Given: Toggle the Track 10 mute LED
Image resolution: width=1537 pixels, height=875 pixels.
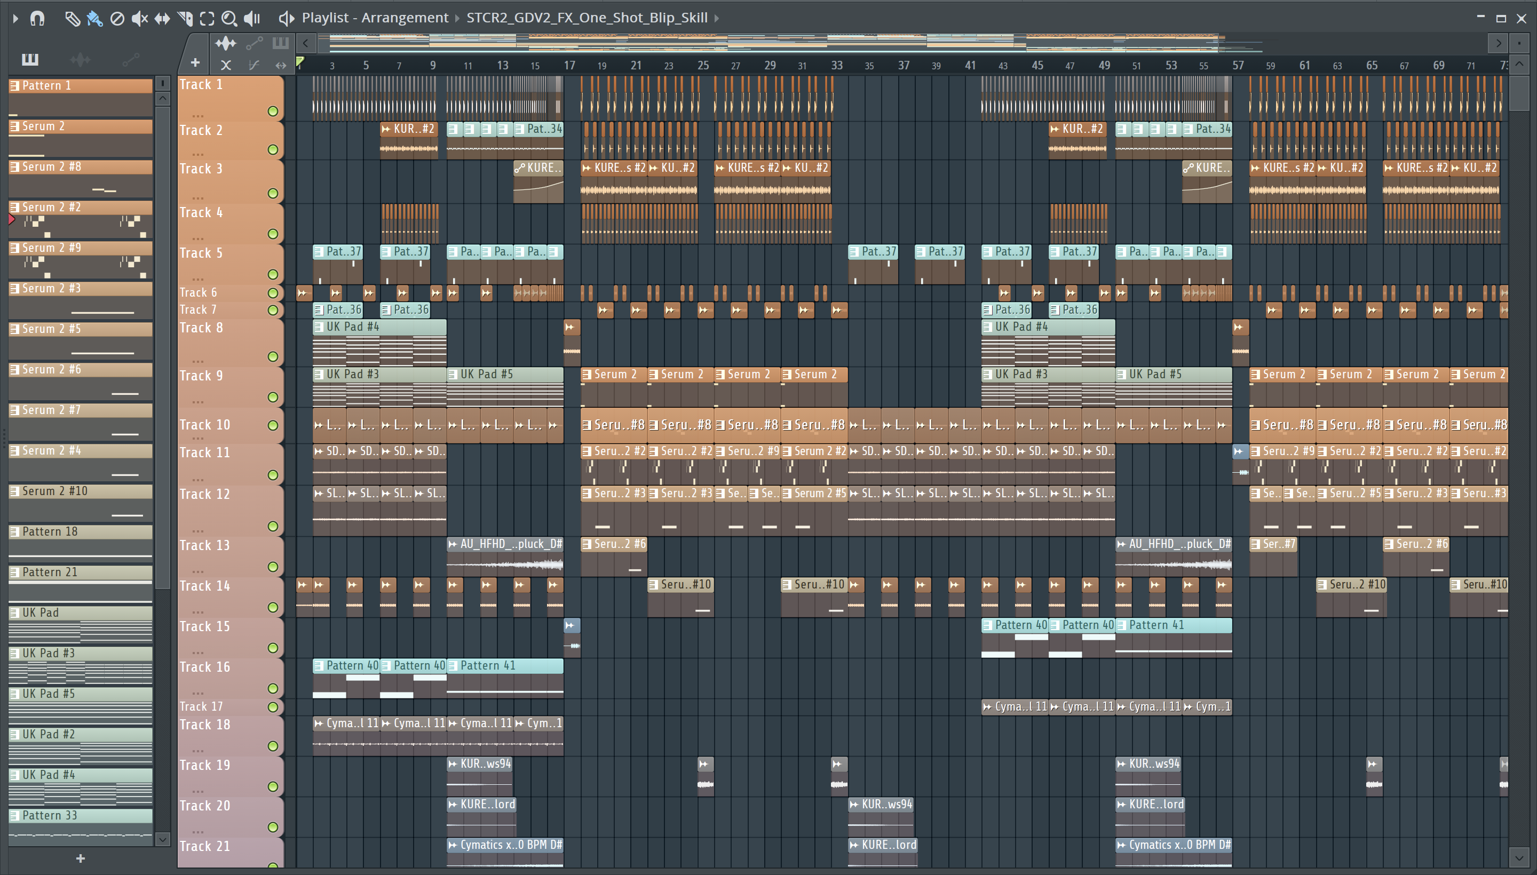Looking at the screenshot, I should click(273, 425).
